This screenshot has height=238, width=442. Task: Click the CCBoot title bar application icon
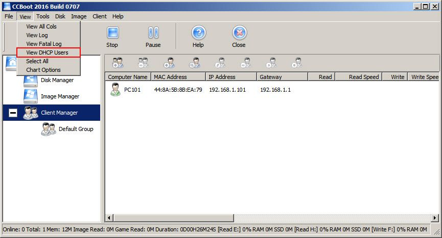click(7, 6)
